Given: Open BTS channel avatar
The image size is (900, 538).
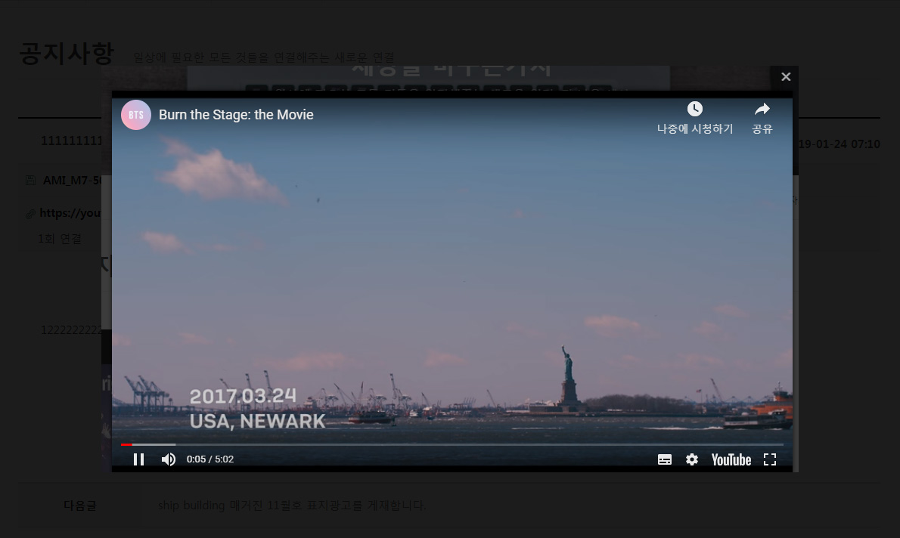Looking at the screenshot, I should click(x=136, y=115).
